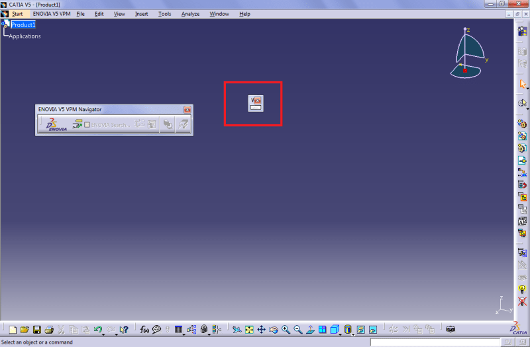
Task: Click the Shading view mode icon
Action: coord(348,329)
